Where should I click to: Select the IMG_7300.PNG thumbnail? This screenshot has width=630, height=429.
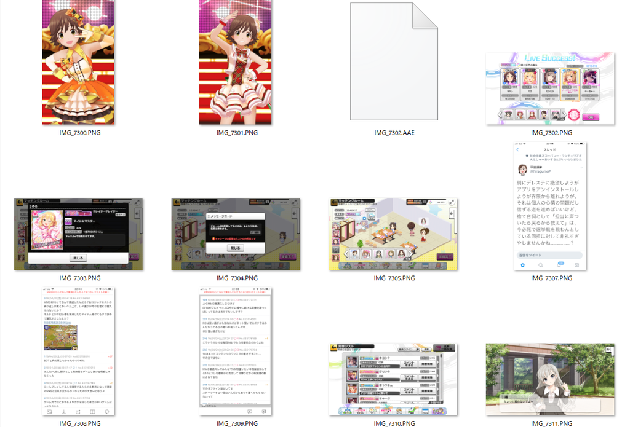click(x=78, y=62)
